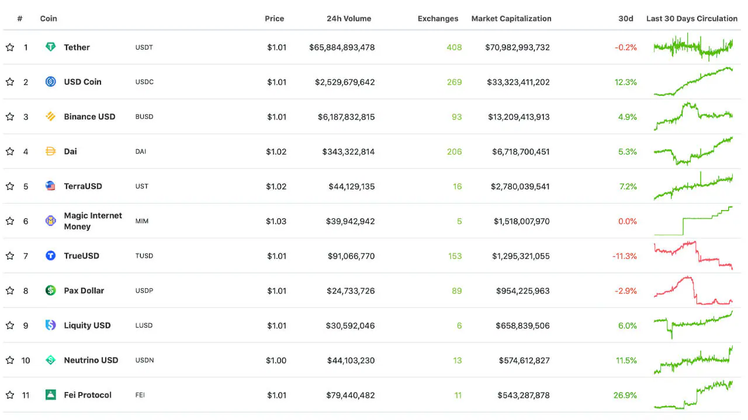Toggle the star for Dai
Viewport: 748px width, 420px height.
coord(10,152)
